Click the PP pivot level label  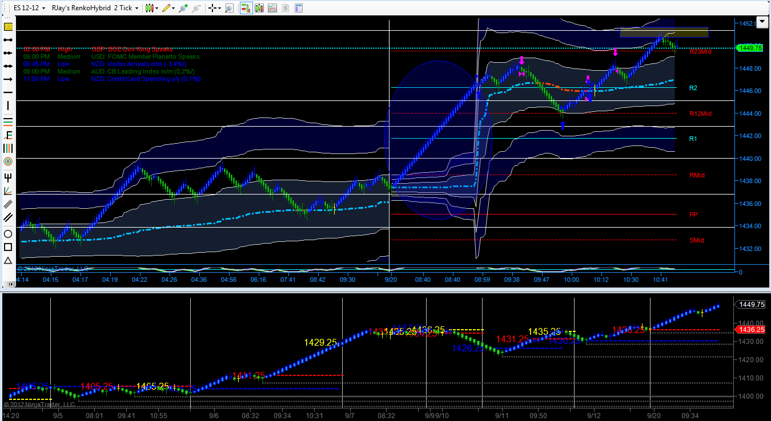click(693, 214)
